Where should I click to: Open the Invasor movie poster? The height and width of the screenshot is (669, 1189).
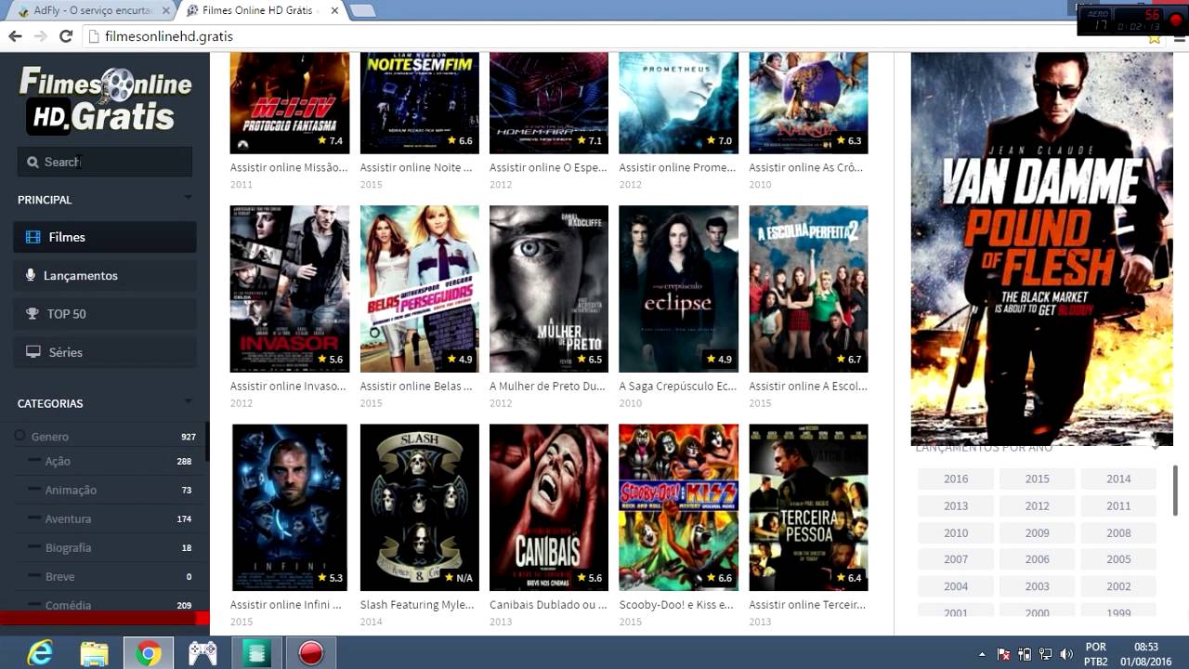point(290,289)
